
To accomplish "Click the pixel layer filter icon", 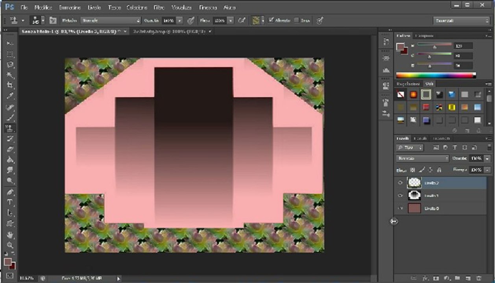I will (436, 148).
